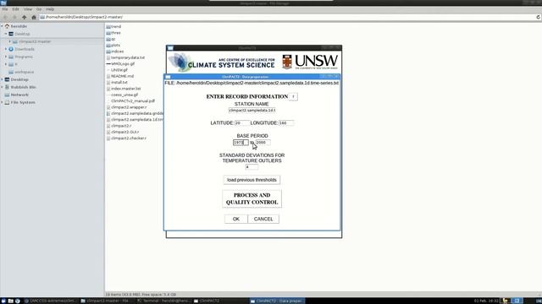Go up to the parent folder
This screenshot has height=304, width=542.
(x=25, y=17)
